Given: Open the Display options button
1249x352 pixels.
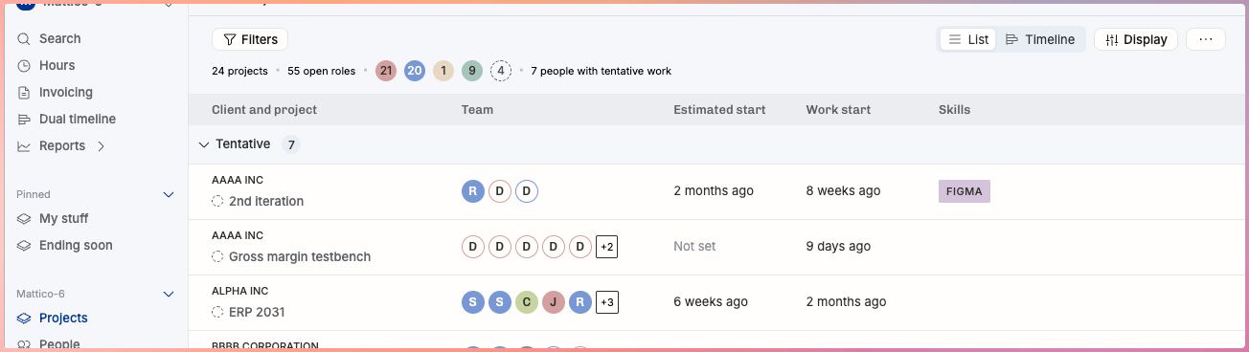Looking at the screenshot, I should coord(1136,39).
